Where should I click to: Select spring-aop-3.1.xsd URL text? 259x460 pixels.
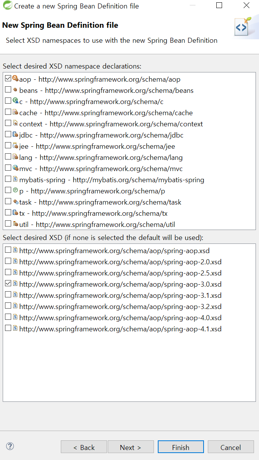pos(120,295)
